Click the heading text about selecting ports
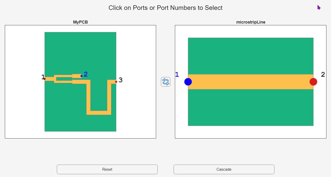331x177 pixels. (165, 8)
